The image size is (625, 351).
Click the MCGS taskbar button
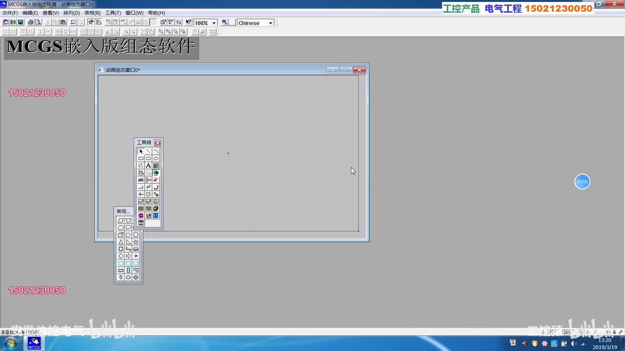tap(34, 344)
